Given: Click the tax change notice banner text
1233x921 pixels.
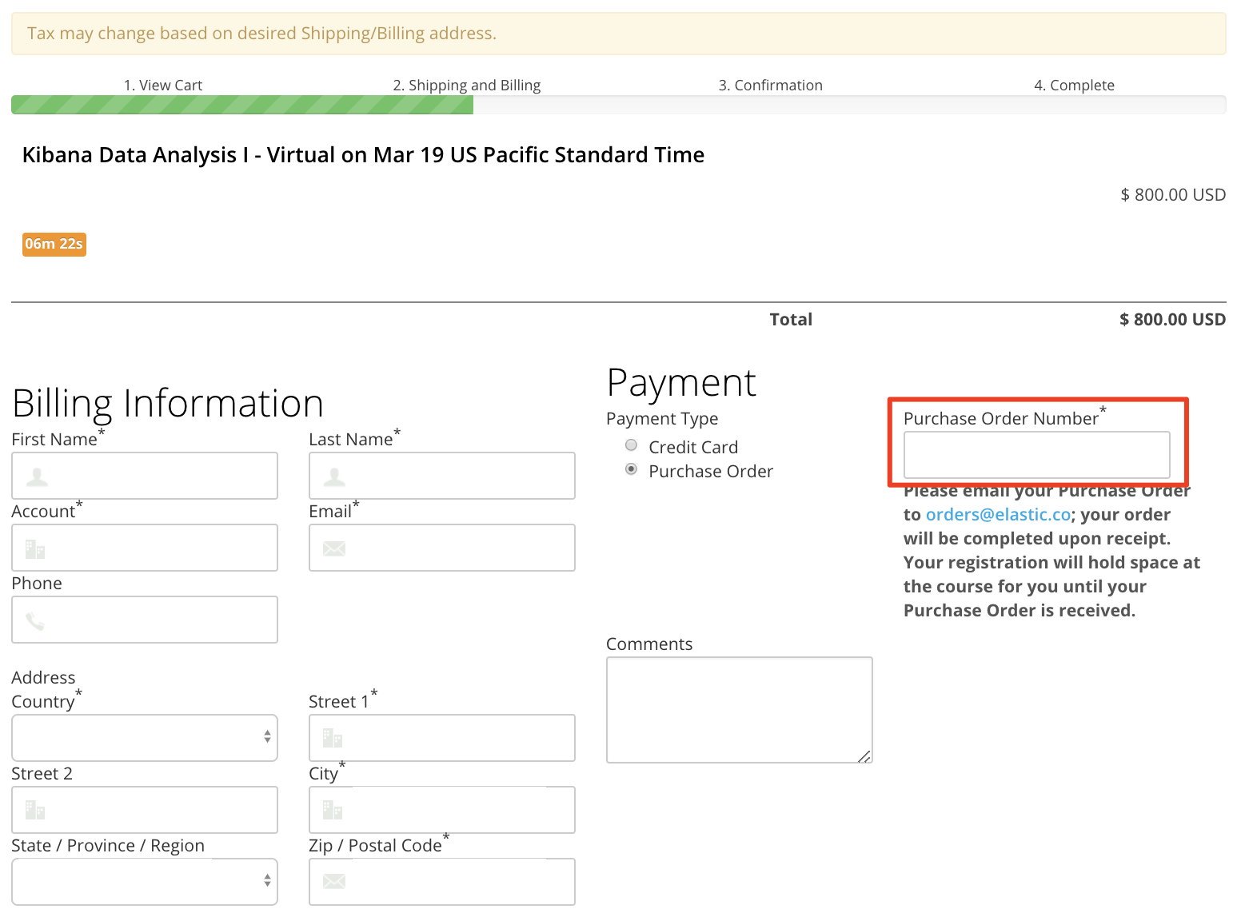Looking at the screenshot, I should tap(262, 34).
